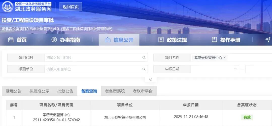
Task: Switch to the 老联审平台 tab
Action: pyautogui.click(x=143, y=91)
